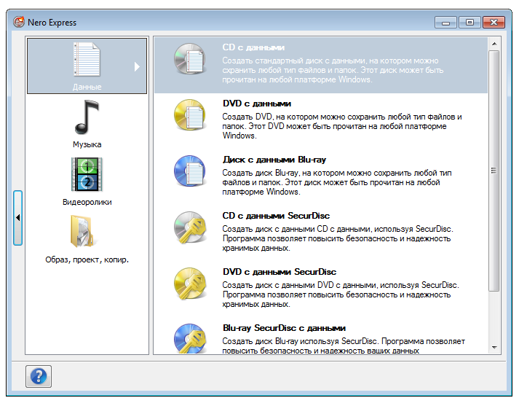Click the yellow DVD с данными disc icon
This screenshot has width=519, height=406.
click(x=190, y=114)
